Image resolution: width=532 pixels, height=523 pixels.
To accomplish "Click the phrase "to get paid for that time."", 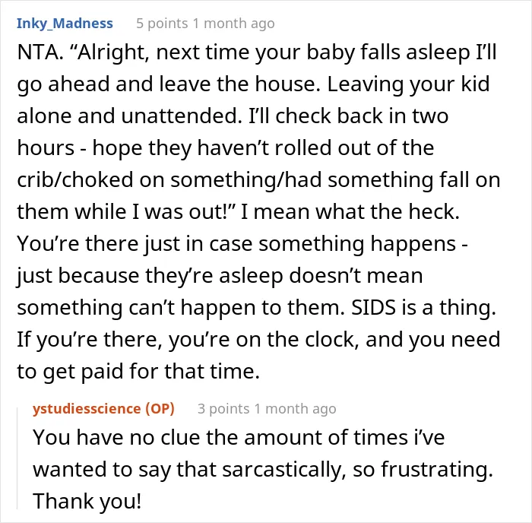I will click(138, 371).
